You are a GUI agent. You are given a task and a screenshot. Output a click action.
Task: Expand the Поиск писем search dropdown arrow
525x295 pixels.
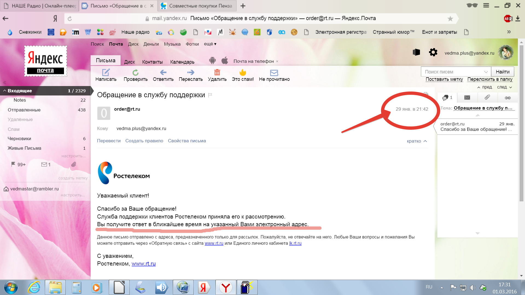click(x=486, y=72)
